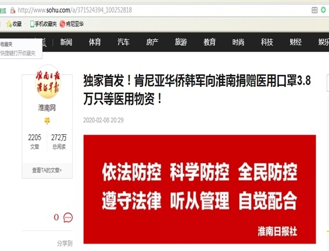The width and height of the screenshot is (329, 251).
Task: Open the 财经 navigation item
Action: (x=296, y=42)
